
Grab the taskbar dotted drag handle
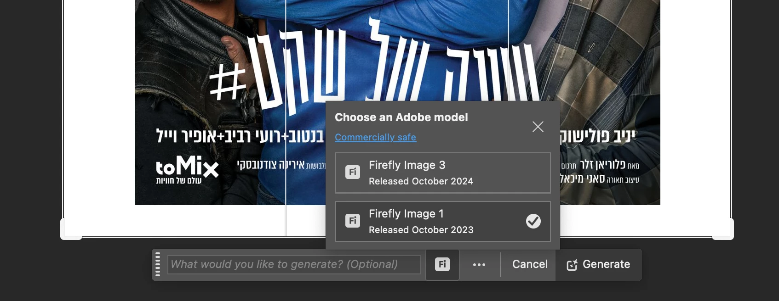158,264
